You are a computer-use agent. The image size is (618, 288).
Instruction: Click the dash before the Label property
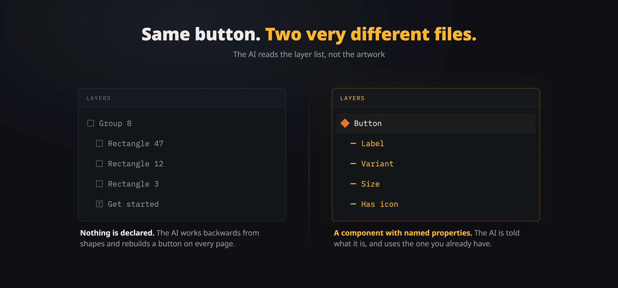click(x=353, y=143)
